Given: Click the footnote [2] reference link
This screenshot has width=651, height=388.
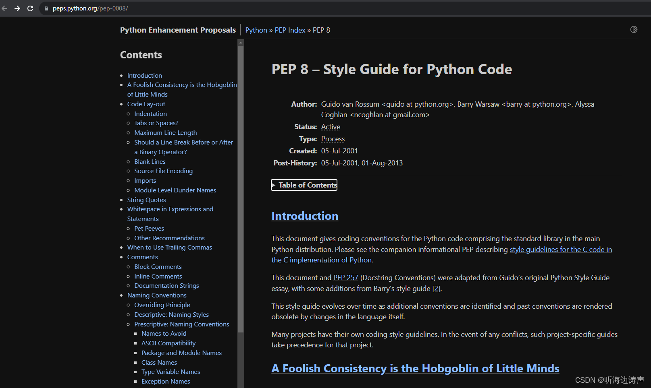Looking at the screenshot, I should (x=436, y=289).
